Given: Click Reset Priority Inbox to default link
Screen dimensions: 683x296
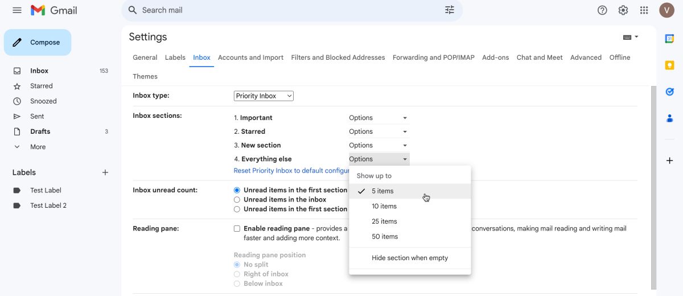Looking at the screenshot, I should (291, 171).
